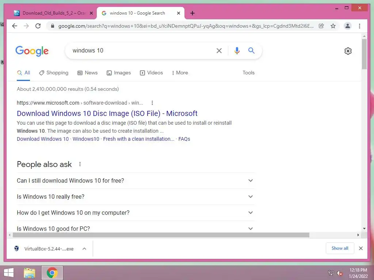Viewport: 374px width, 280px height.
Task: Click the scroll-up arrow of the page
Action: 364,36
